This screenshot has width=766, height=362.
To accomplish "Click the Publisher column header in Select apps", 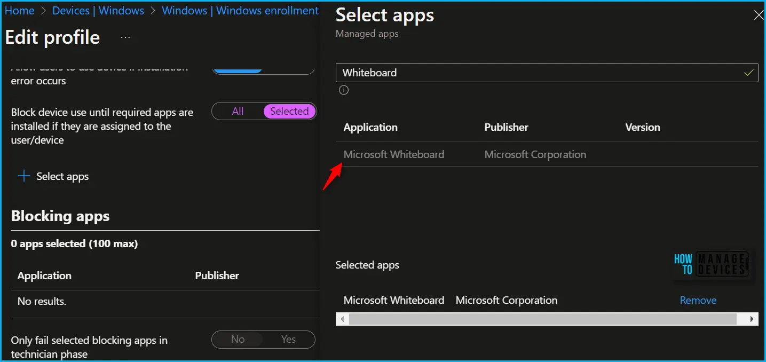I will click(x=506, y=127).
